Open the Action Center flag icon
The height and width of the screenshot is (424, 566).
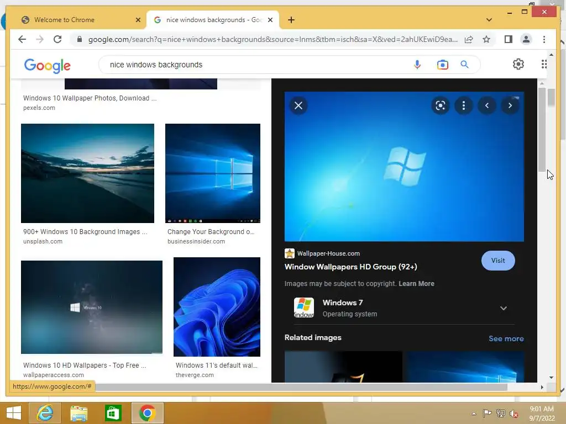(487, 414)
